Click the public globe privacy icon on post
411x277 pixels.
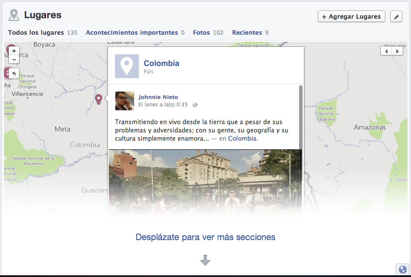point(195,105)
